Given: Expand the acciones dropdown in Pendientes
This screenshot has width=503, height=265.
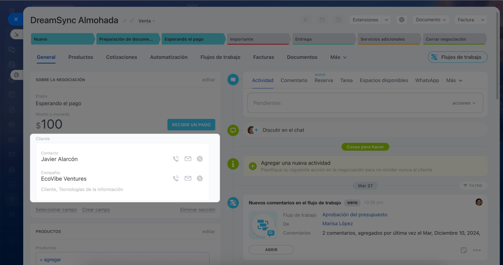Looking at the screenshot, I should (464, 103).
